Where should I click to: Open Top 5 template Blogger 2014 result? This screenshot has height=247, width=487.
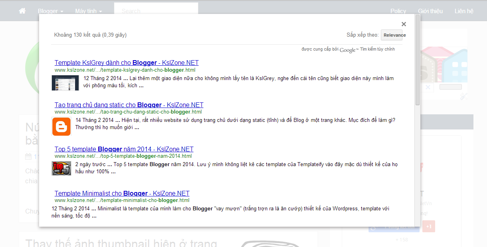pos(124,149)
